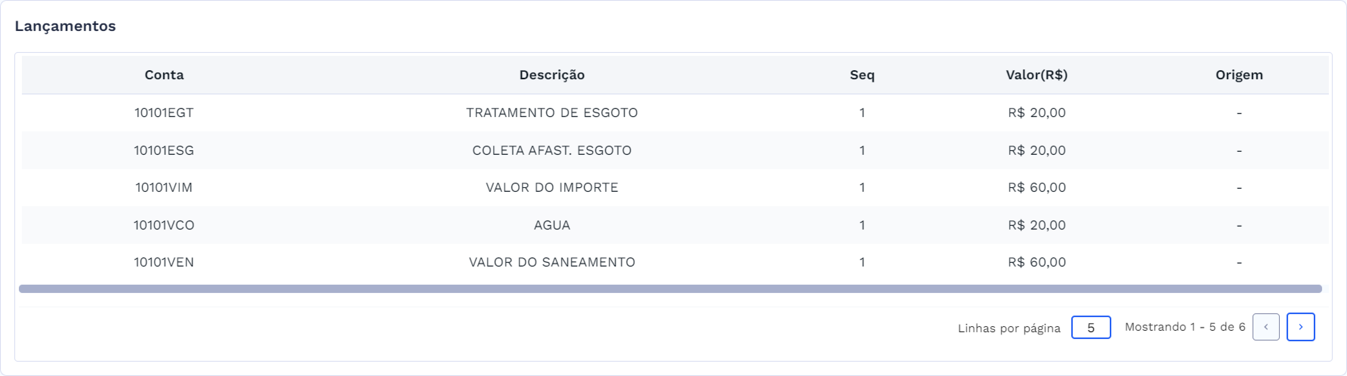Sort the table by the Conta column
This screenshot has width=1347, height=376.
pos(164,75)
